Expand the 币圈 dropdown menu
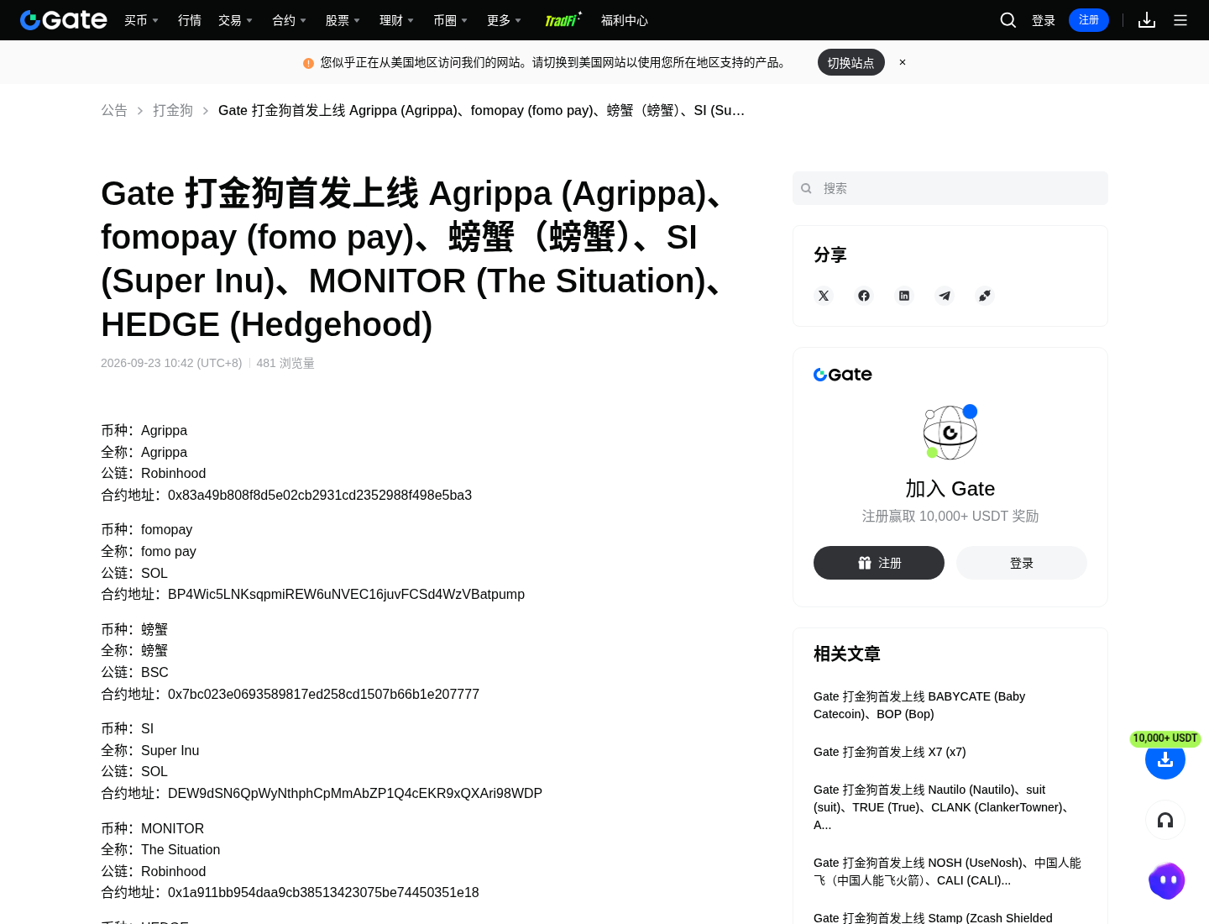 450,20
